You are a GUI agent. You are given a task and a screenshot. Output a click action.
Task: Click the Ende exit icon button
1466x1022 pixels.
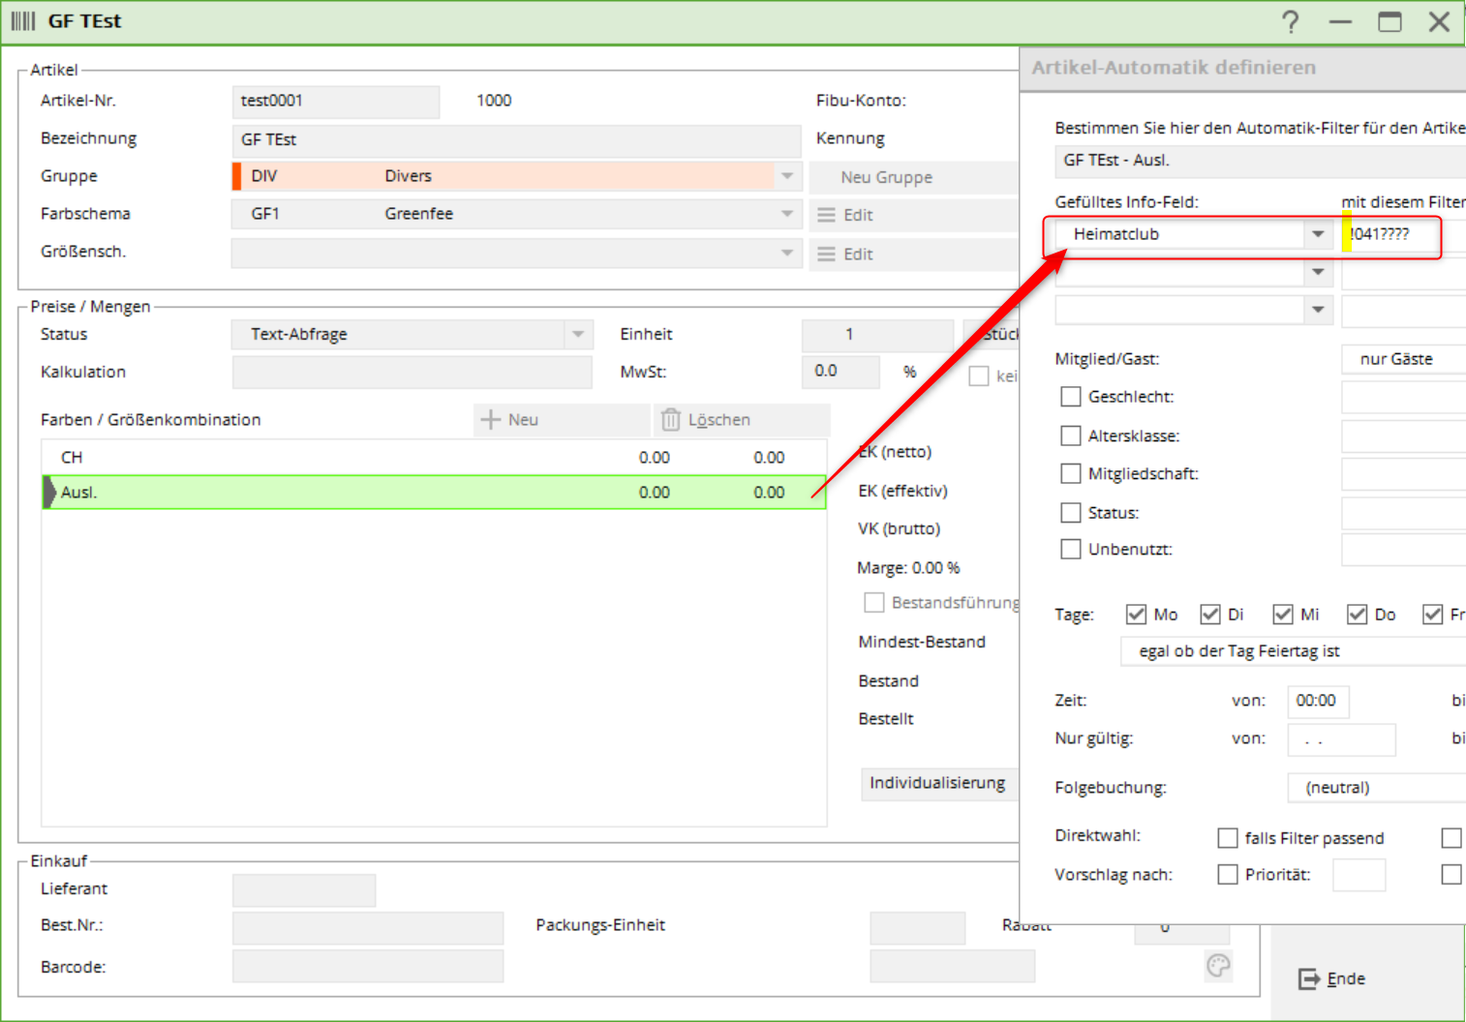[1309, 978]
